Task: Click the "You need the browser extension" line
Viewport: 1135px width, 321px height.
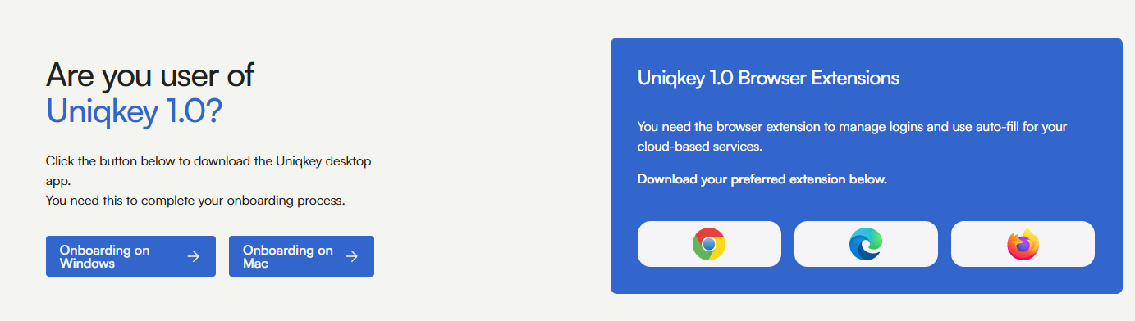Action: click(852, 127)
